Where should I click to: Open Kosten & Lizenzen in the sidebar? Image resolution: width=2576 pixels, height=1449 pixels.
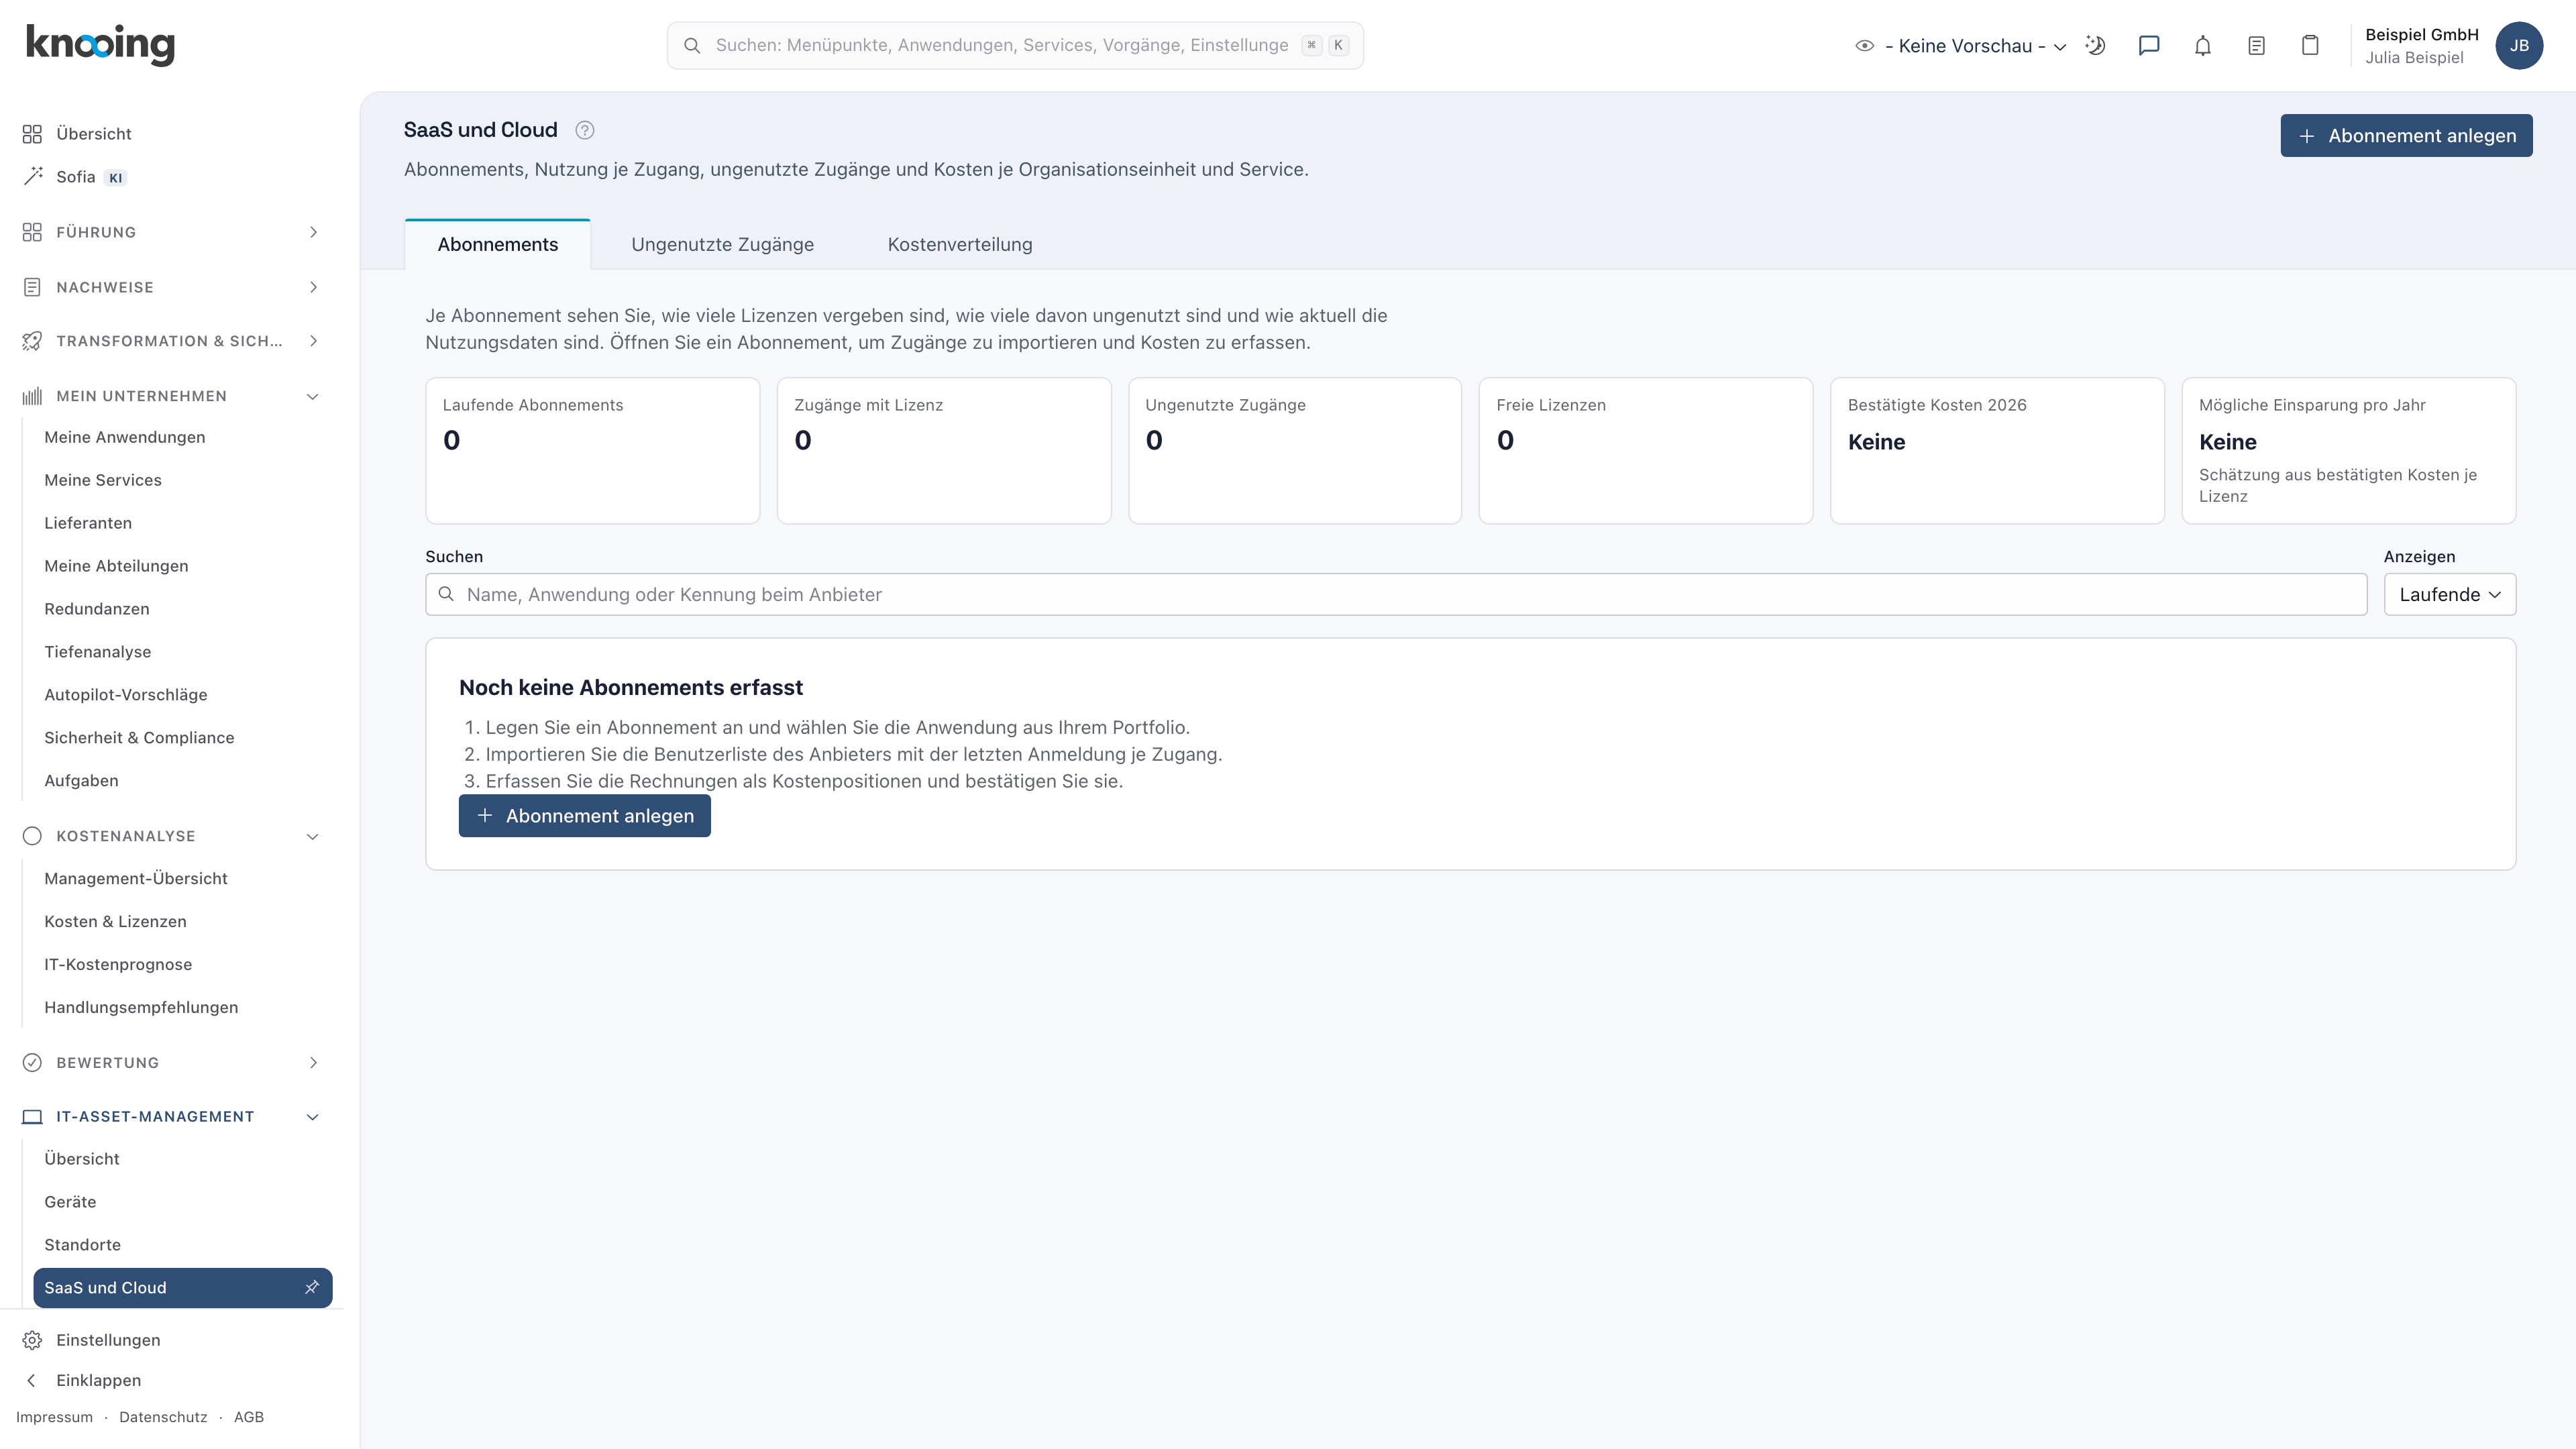point(115,921)
